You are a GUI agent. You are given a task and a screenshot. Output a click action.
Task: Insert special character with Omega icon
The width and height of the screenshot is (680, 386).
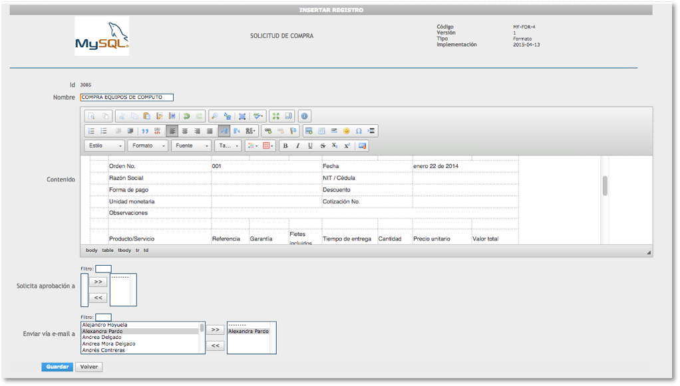359,131
